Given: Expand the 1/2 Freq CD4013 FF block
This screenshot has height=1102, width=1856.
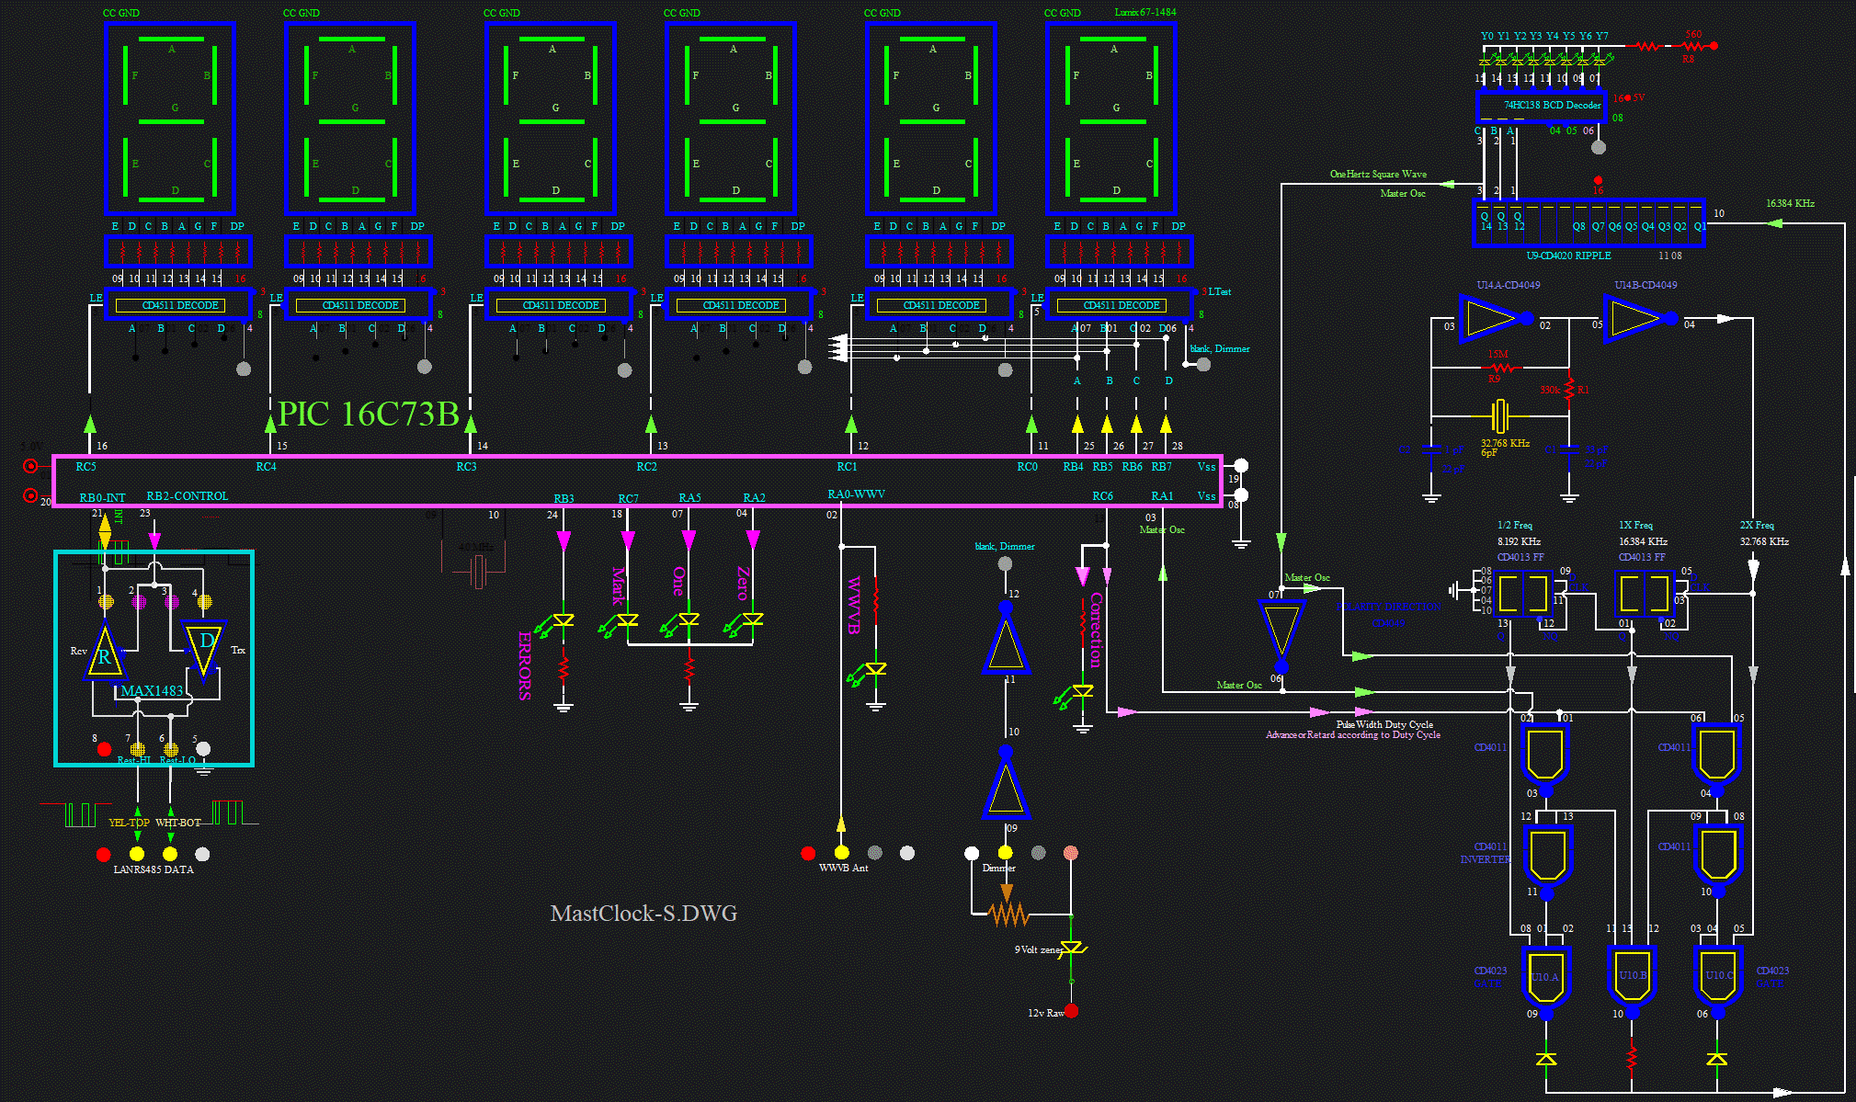Looking at the screenshot, I should (x=1521, y=595).
